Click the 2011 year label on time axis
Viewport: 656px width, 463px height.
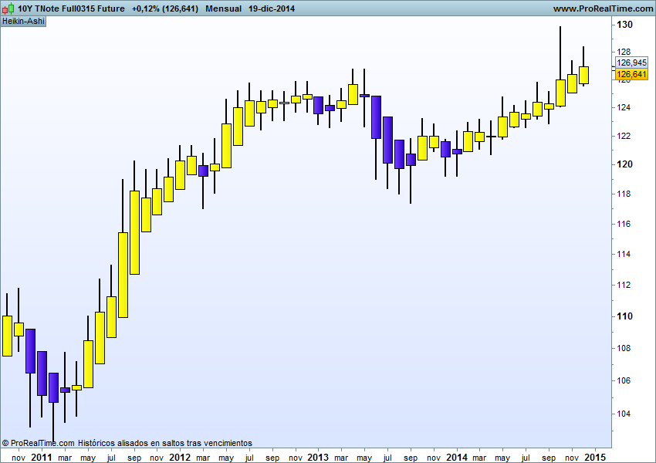(41, 457)
